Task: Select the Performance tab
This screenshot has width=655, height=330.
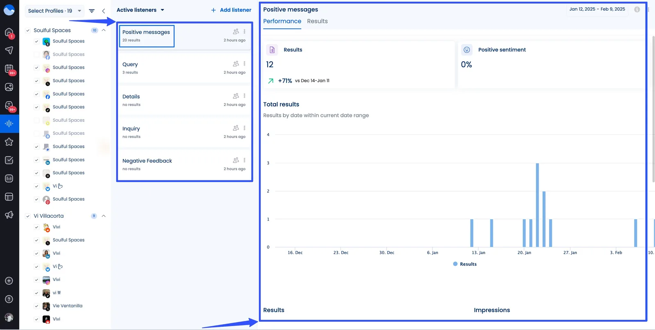Action: (282, 21)
